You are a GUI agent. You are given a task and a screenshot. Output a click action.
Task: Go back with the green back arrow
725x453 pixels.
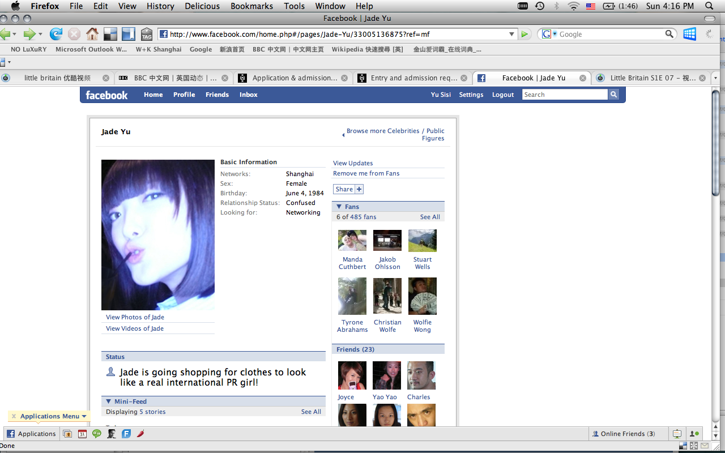(x=5, y=34)
